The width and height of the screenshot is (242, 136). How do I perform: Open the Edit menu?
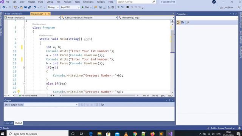click(x=14, y=2)
